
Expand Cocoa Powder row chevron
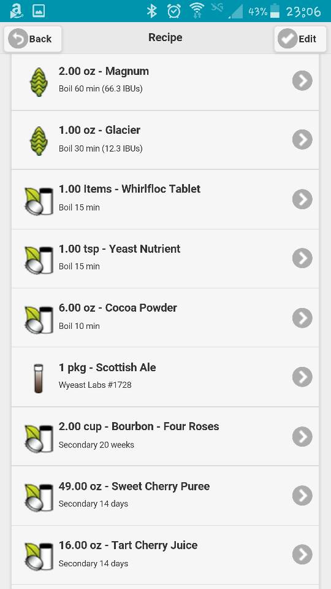point(302,318)
